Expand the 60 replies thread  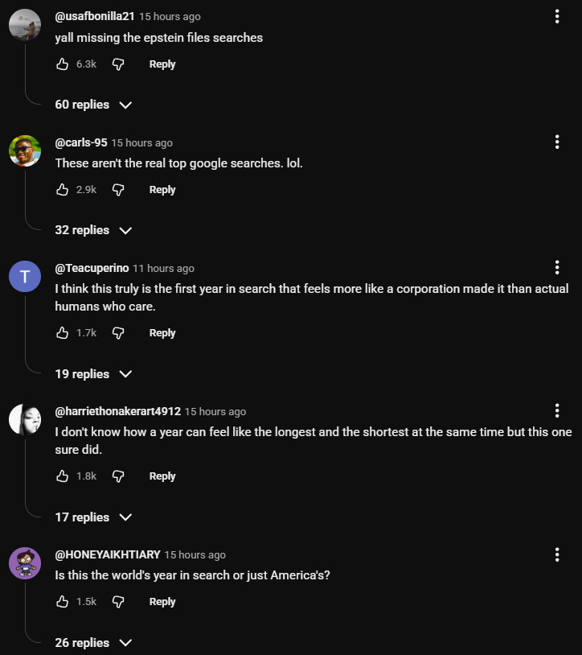click(x=92, y=105)
